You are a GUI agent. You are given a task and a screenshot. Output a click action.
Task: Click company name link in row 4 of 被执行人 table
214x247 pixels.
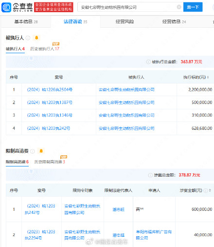coord(126,128)
